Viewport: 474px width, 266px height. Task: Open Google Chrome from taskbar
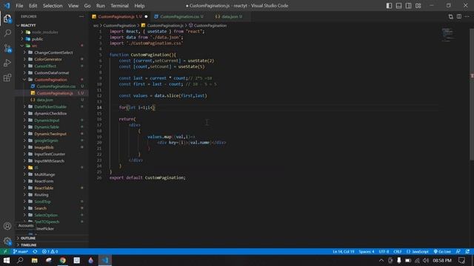point(62,260)
